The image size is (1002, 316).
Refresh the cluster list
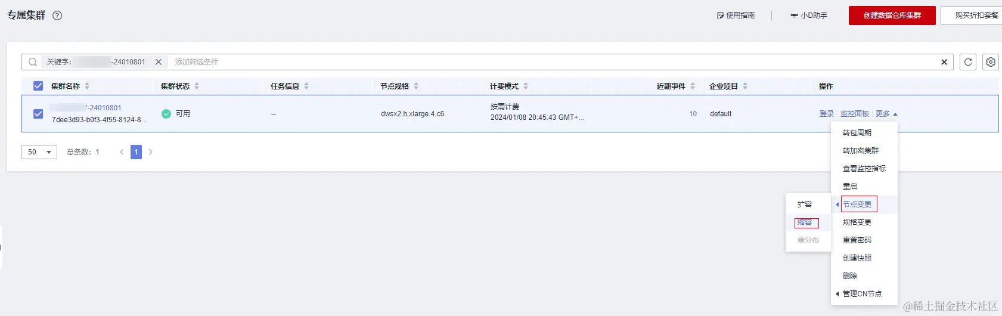tap(968, 62)
